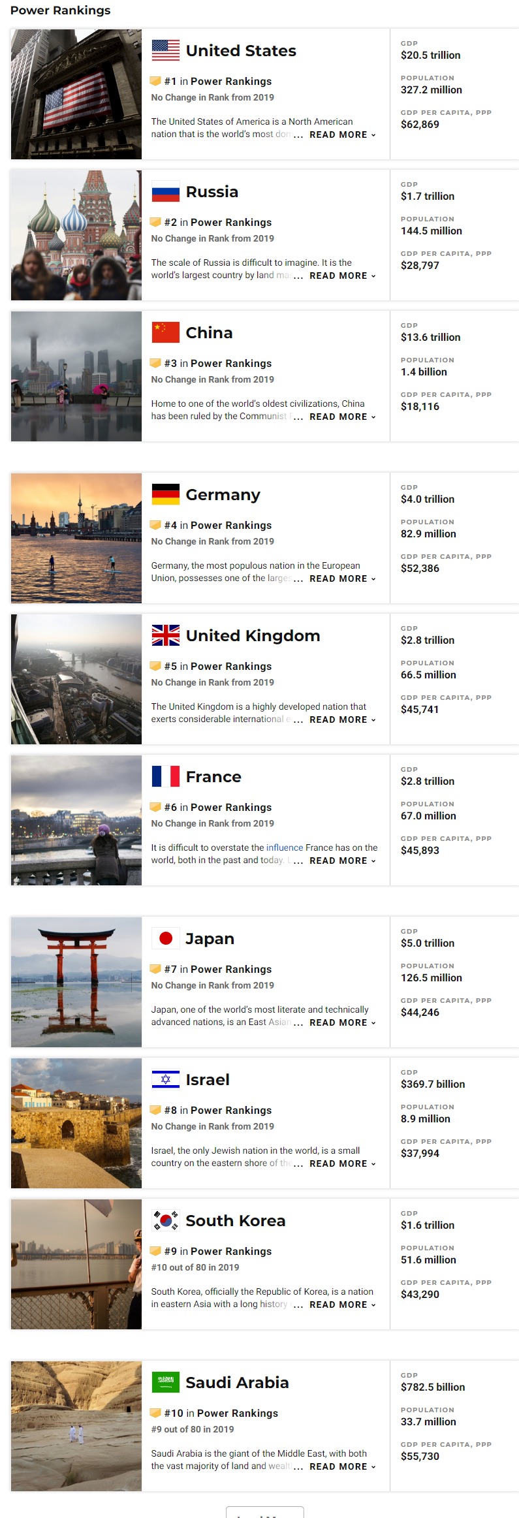Open the Israel country title link
This screenshot has width=519, height=1518.
point(208,1079)
